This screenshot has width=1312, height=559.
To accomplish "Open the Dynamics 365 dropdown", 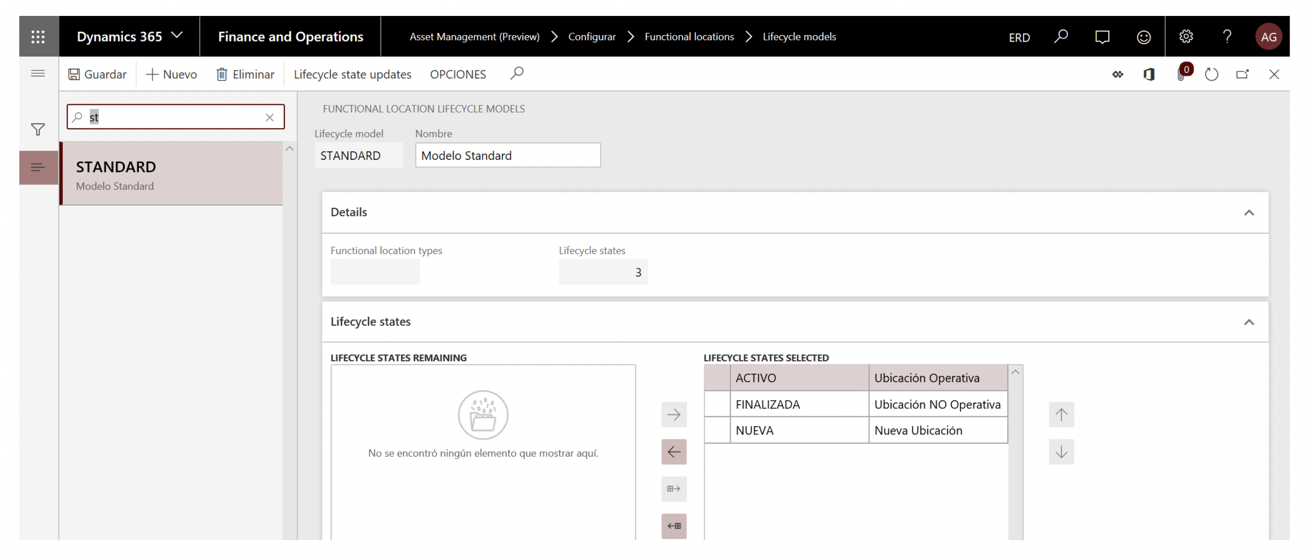I will point(129,36).
